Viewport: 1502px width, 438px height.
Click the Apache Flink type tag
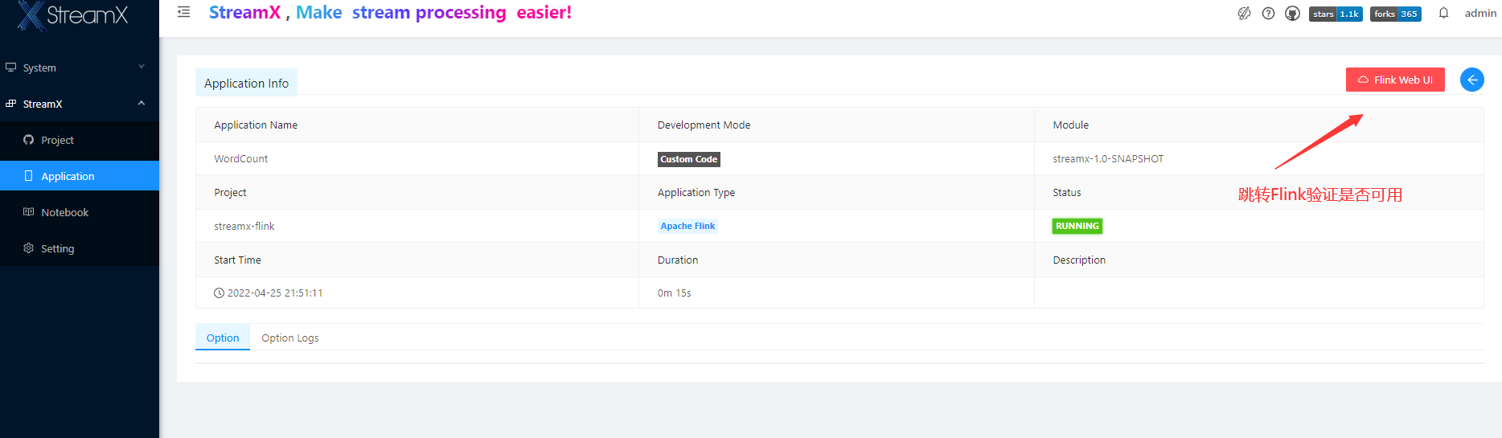point(687,226)
